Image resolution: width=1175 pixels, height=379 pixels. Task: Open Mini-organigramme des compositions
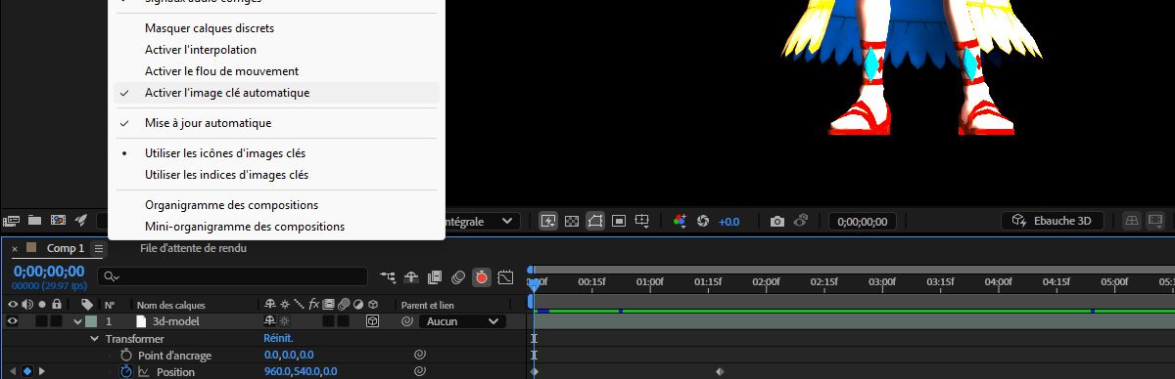[276, 227]
